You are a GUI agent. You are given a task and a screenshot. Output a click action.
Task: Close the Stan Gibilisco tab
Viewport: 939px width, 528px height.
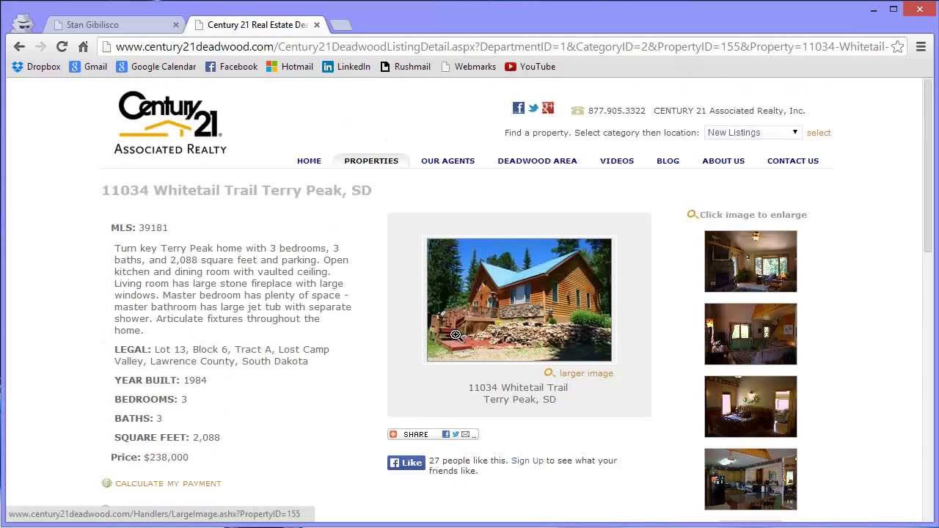pyautogui.click(x=175, y=25)
